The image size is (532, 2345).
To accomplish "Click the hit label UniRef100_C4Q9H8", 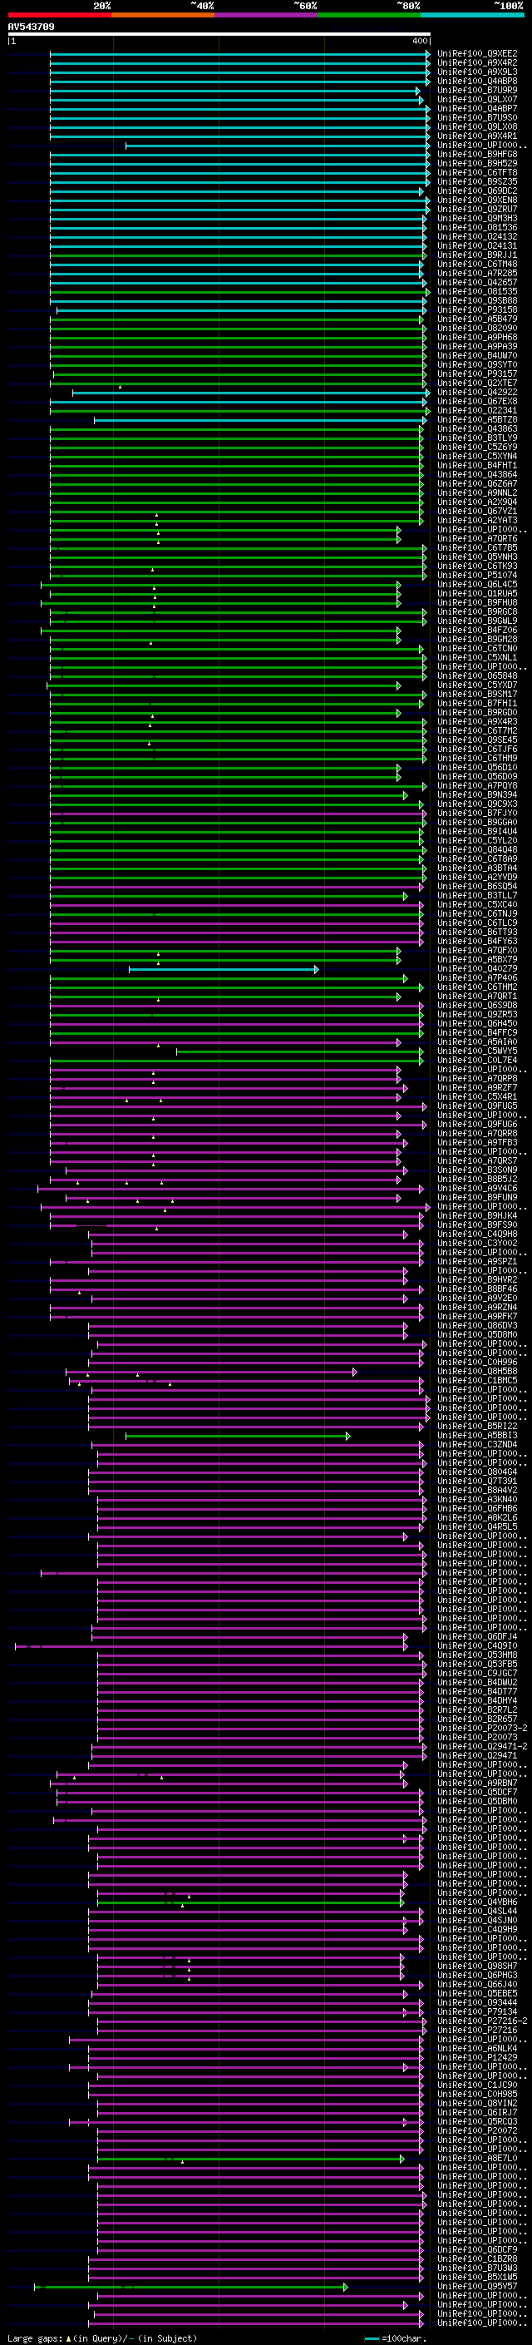I will [x=477, y=1234].
